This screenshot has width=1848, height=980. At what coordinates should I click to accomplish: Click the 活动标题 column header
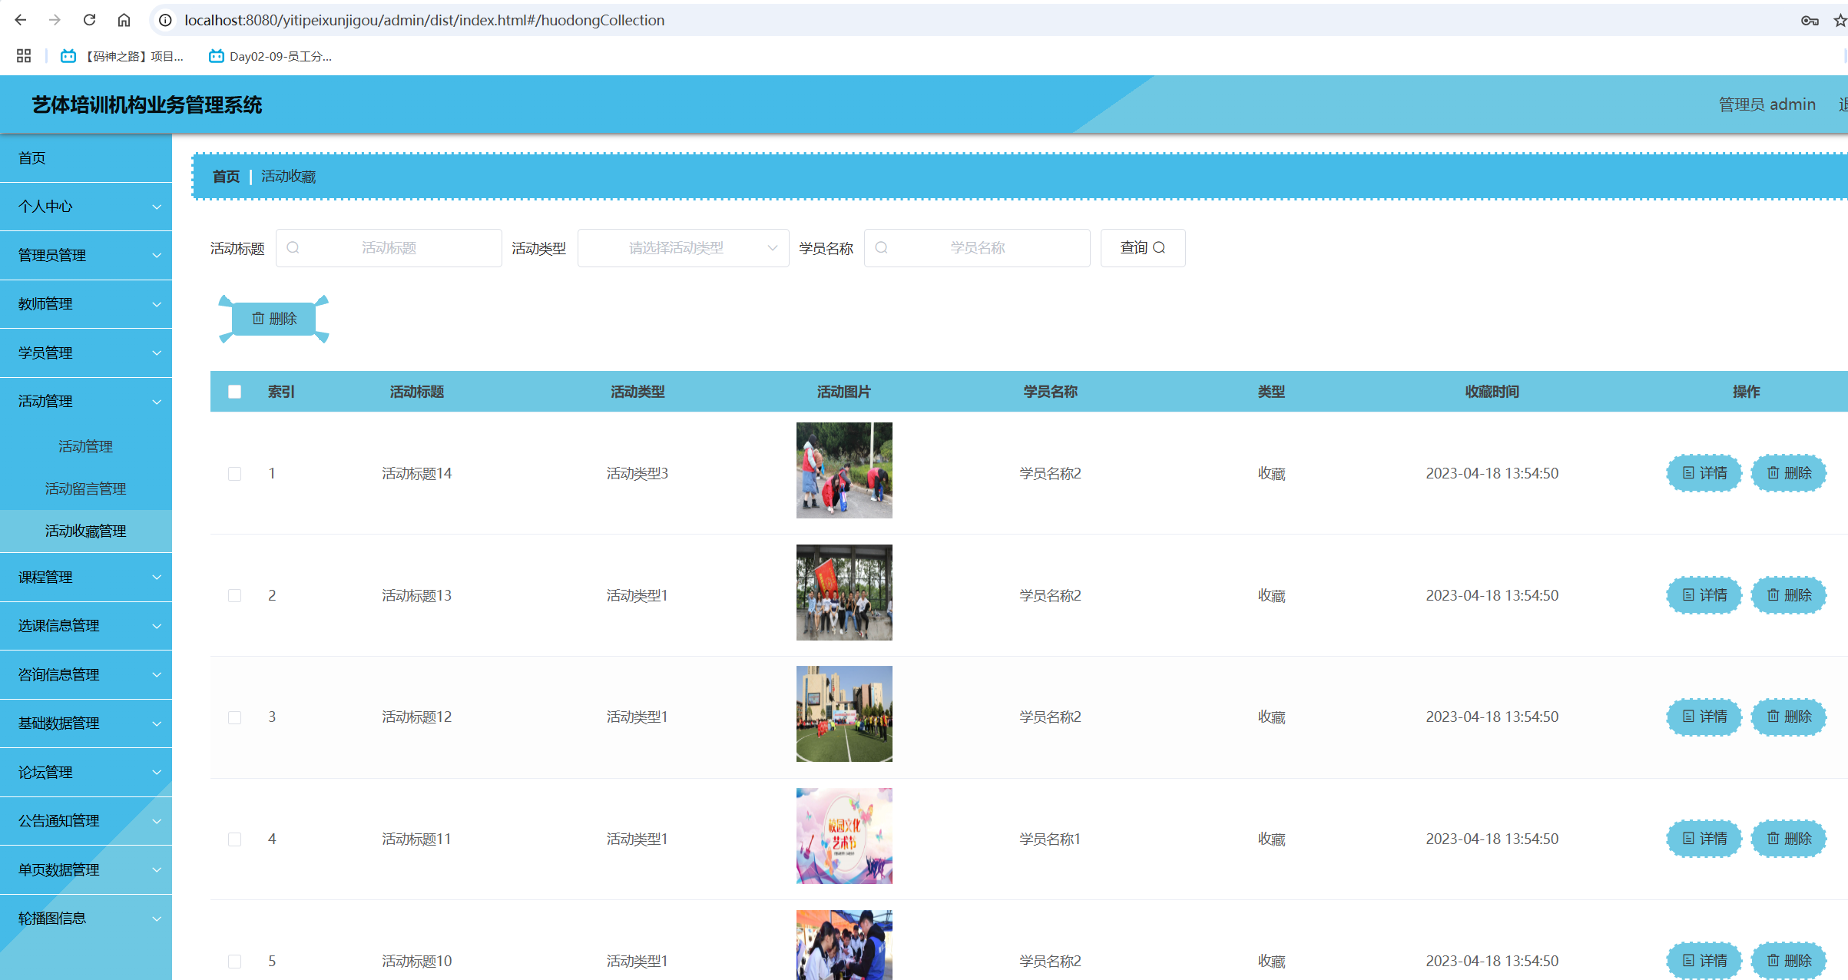(x=416, y=392)
